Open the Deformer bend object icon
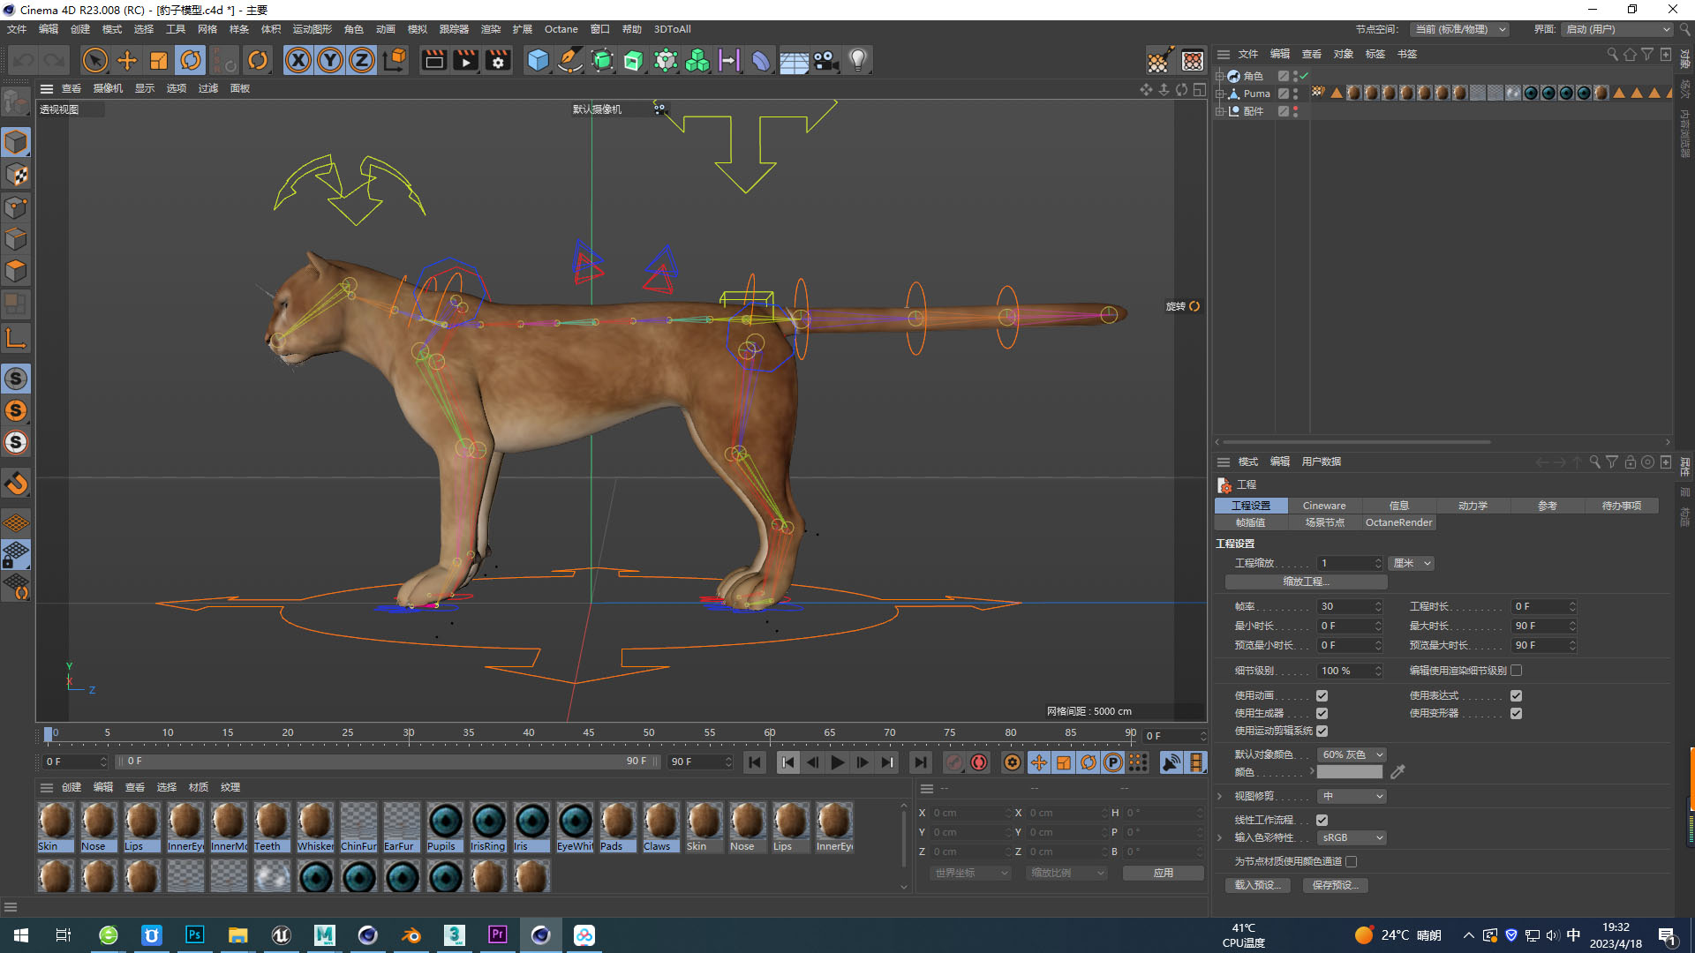This screenshot has width=1695, height=953. (x=761, y=61)
